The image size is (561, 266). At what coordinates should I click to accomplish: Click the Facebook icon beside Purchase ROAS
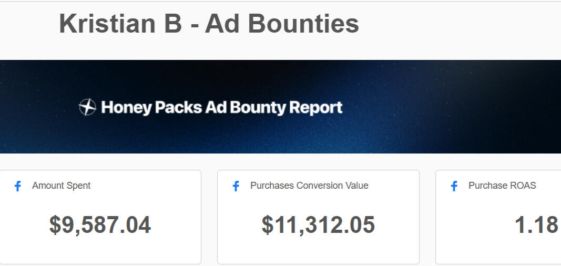pos(454,186)
